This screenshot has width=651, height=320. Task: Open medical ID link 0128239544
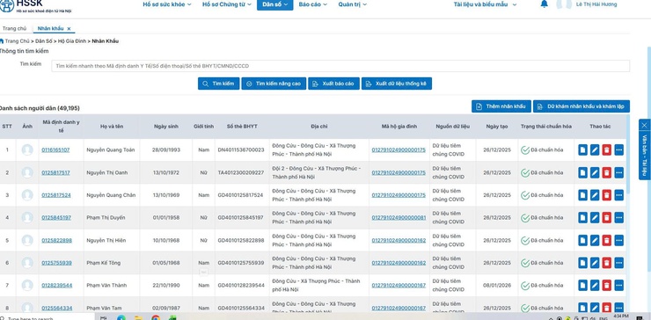coord(57,285)
